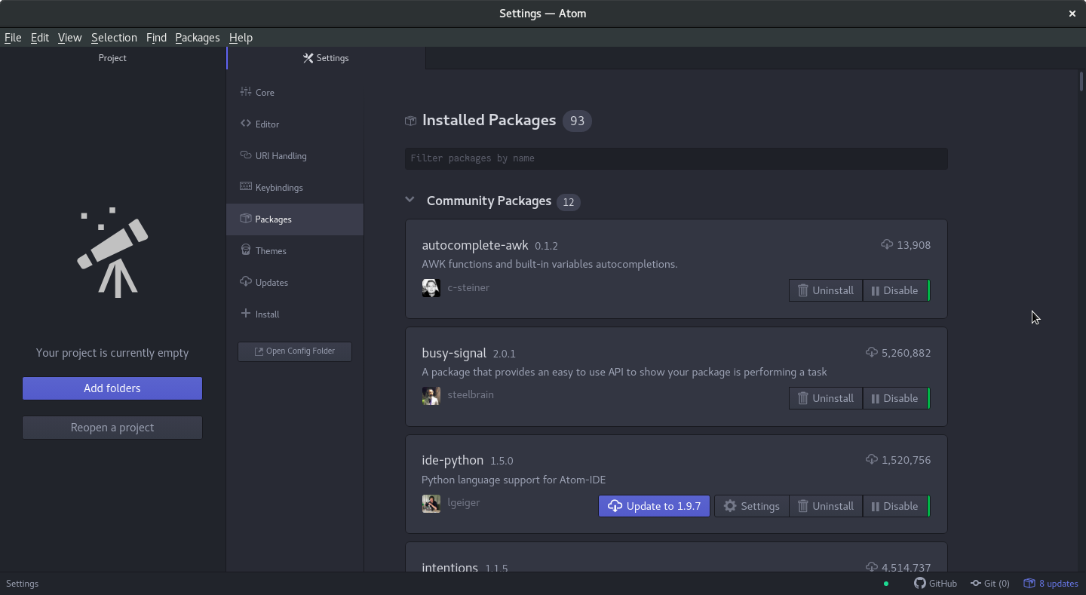
Task: Disable the autocomplete-awk package
Action: click(895, 290)
